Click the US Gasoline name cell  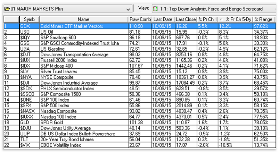84,49
